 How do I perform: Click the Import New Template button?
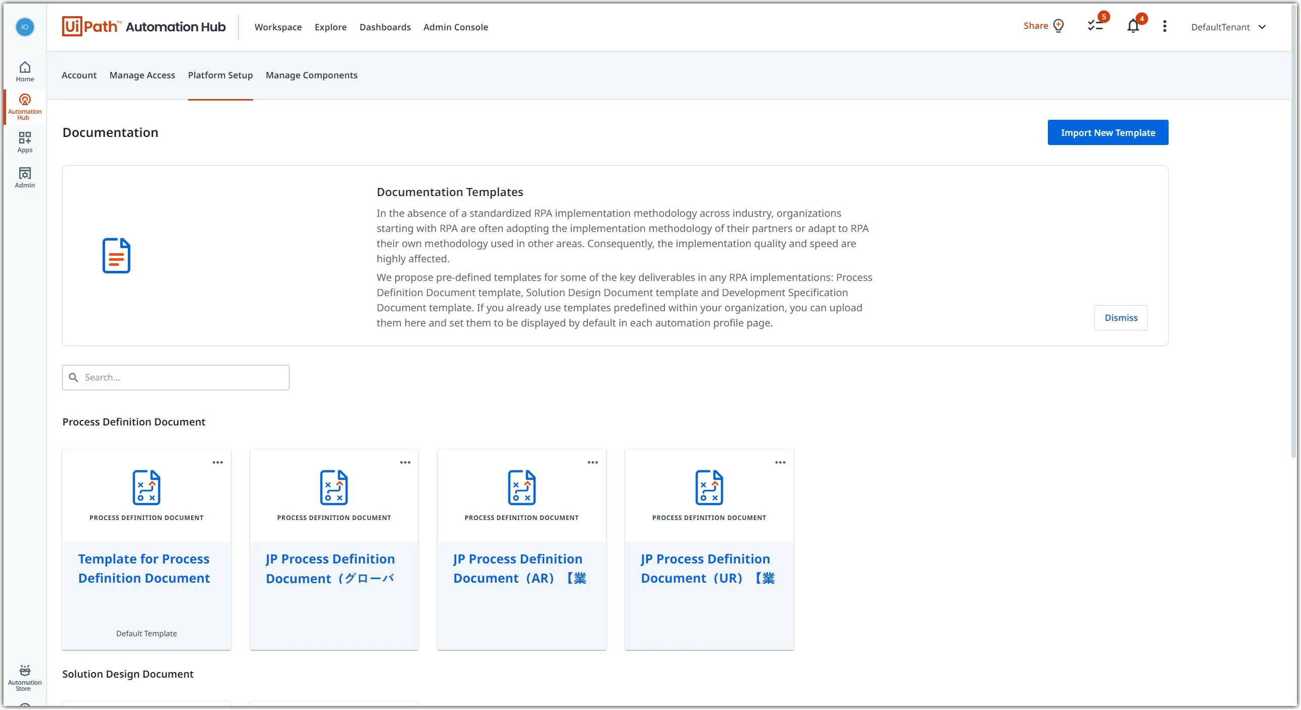(x=1108, y=132)
